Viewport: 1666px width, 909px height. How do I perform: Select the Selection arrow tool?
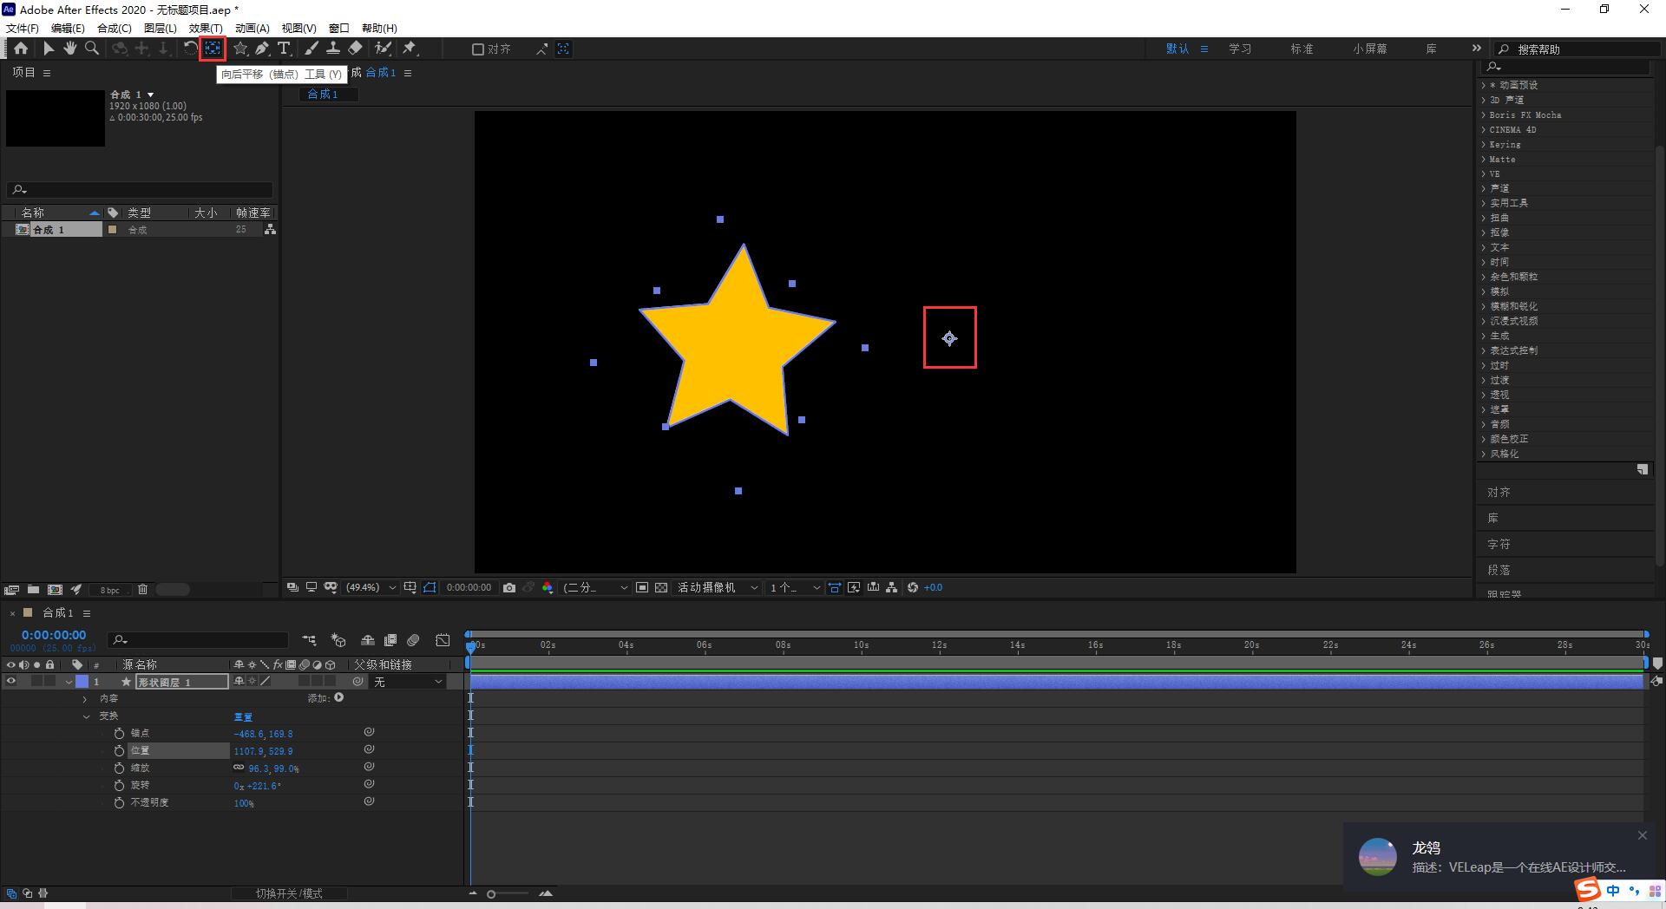[x=49, y=49]
